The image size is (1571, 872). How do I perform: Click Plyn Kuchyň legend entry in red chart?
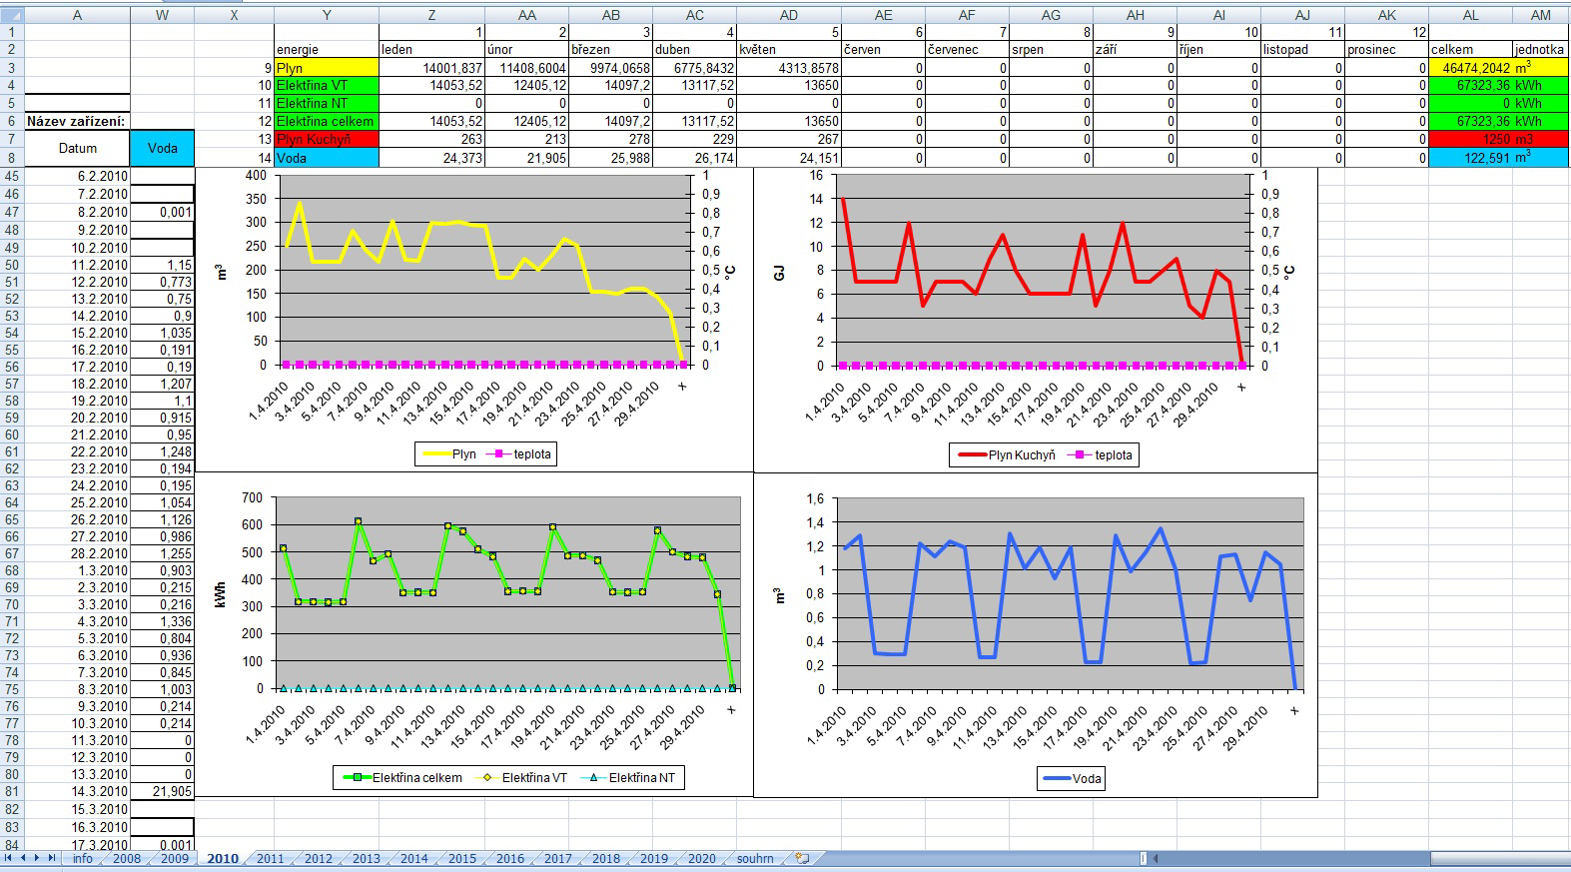pos(1007,455)
